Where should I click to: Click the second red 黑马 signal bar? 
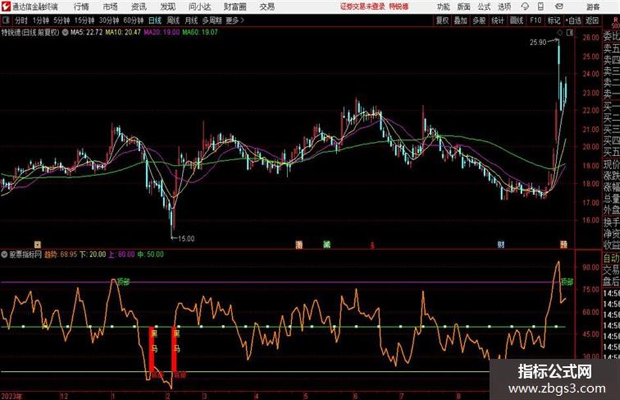174,349
